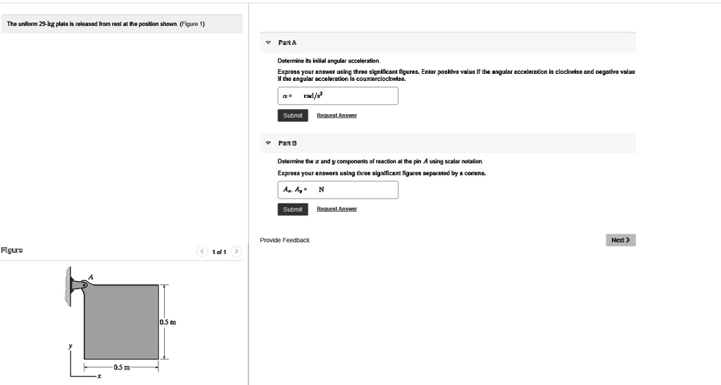Select the 1 of 1 figure counter
The width and height of the screenshot is (721, 385).
click(x=219, y=252)
